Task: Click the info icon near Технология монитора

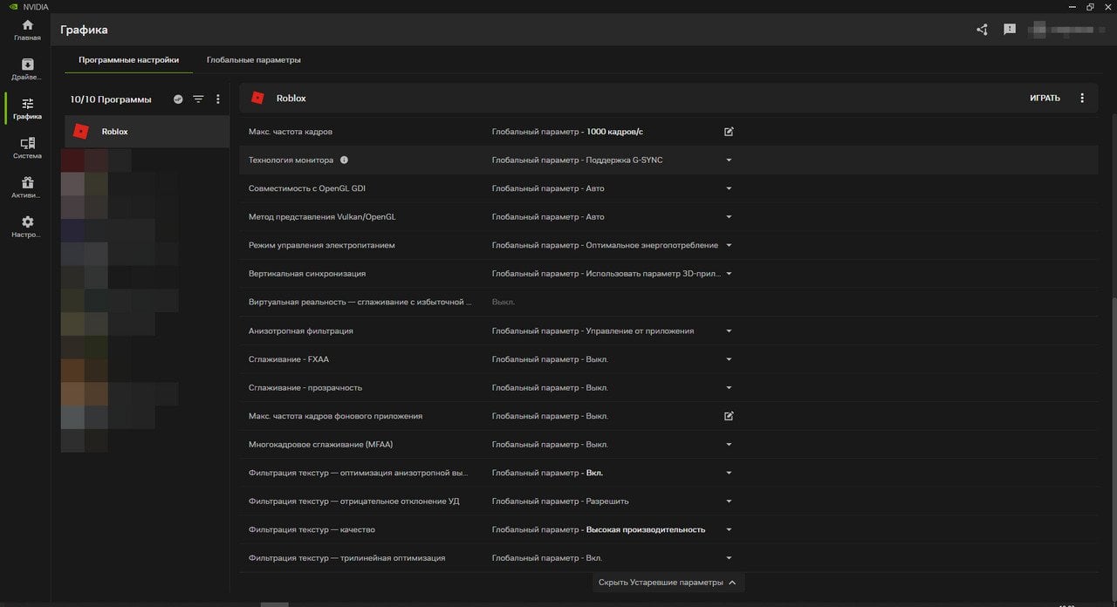Action: (344, 160)
